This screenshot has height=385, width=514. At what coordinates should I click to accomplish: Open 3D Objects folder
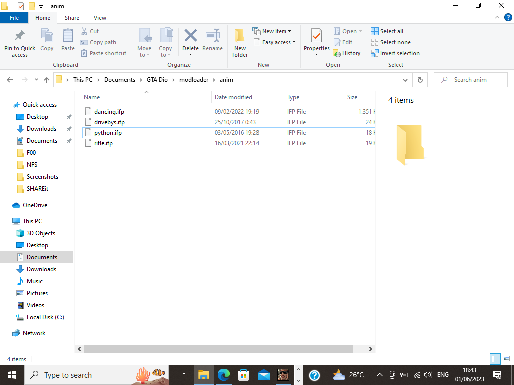[x=41, y=233]
